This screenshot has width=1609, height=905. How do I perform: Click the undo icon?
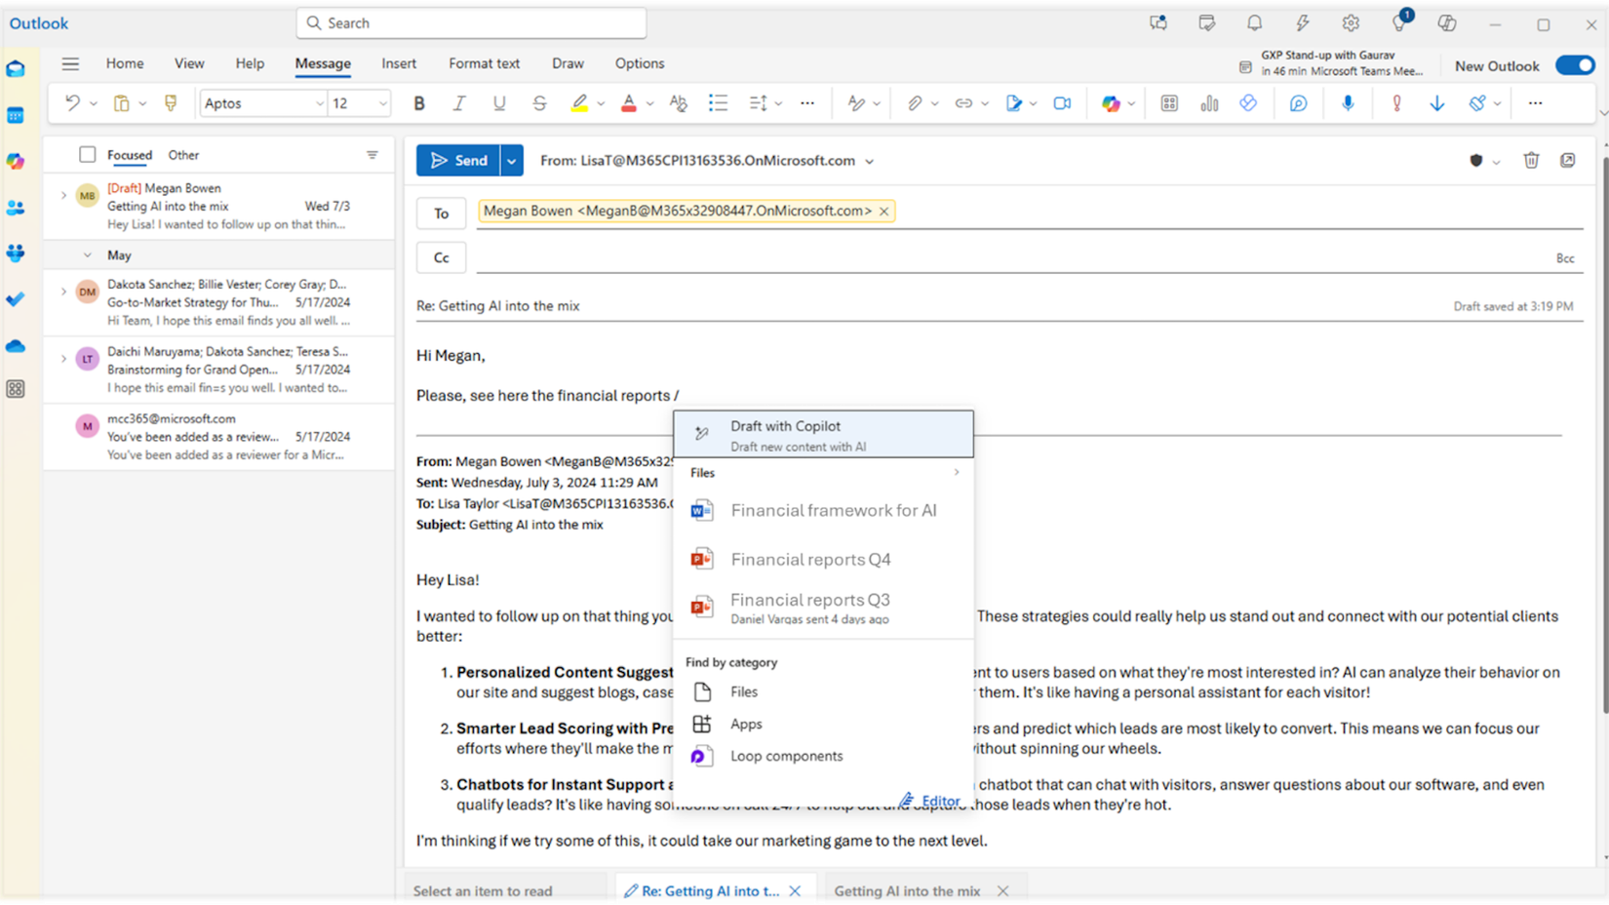[72, 103]
